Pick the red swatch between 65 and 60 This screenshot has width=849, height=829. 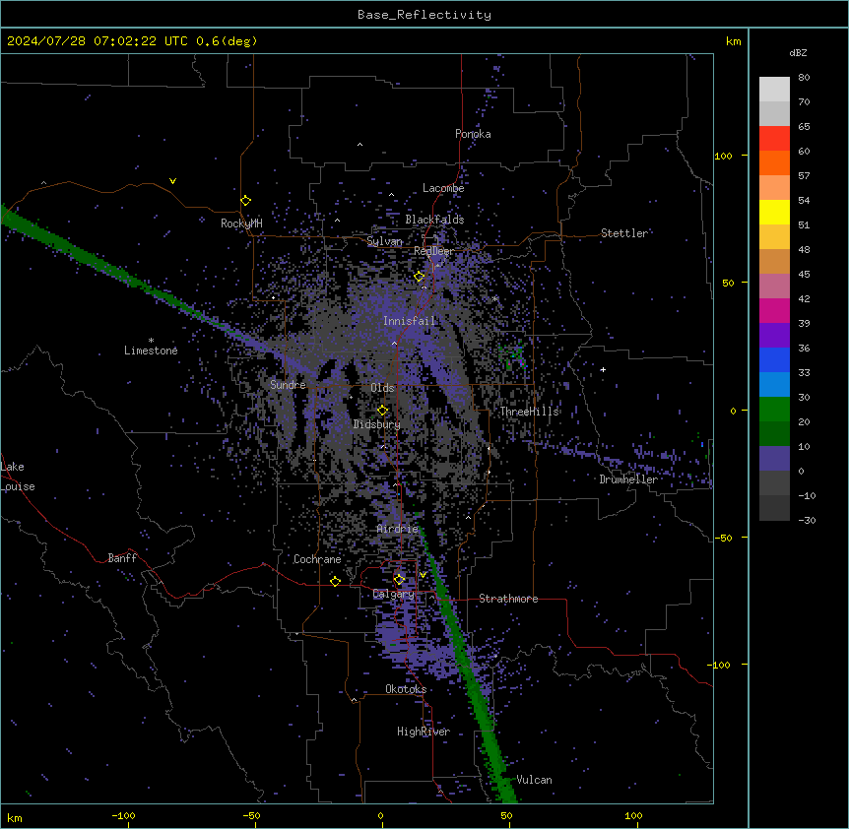774,139
